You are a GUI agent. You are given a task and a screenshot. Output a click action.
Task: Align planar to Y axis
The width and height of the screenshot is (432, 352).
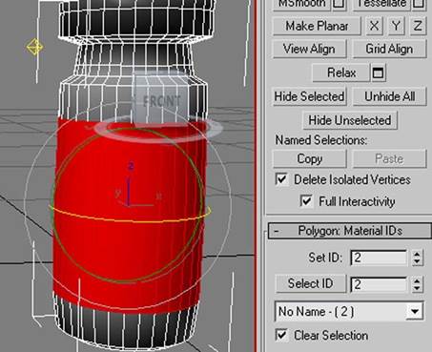(396, 26)
